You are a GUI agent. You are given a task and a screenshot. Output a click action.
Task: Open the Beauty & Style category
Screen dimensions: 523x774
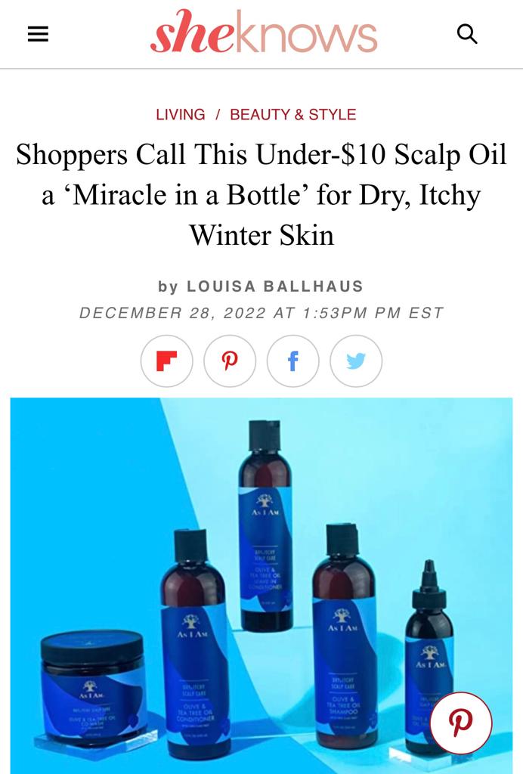293,115
